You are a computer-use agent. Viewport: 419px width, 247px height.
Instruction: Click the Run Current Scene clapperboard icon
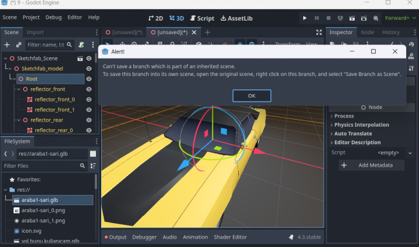click(352, 18)
